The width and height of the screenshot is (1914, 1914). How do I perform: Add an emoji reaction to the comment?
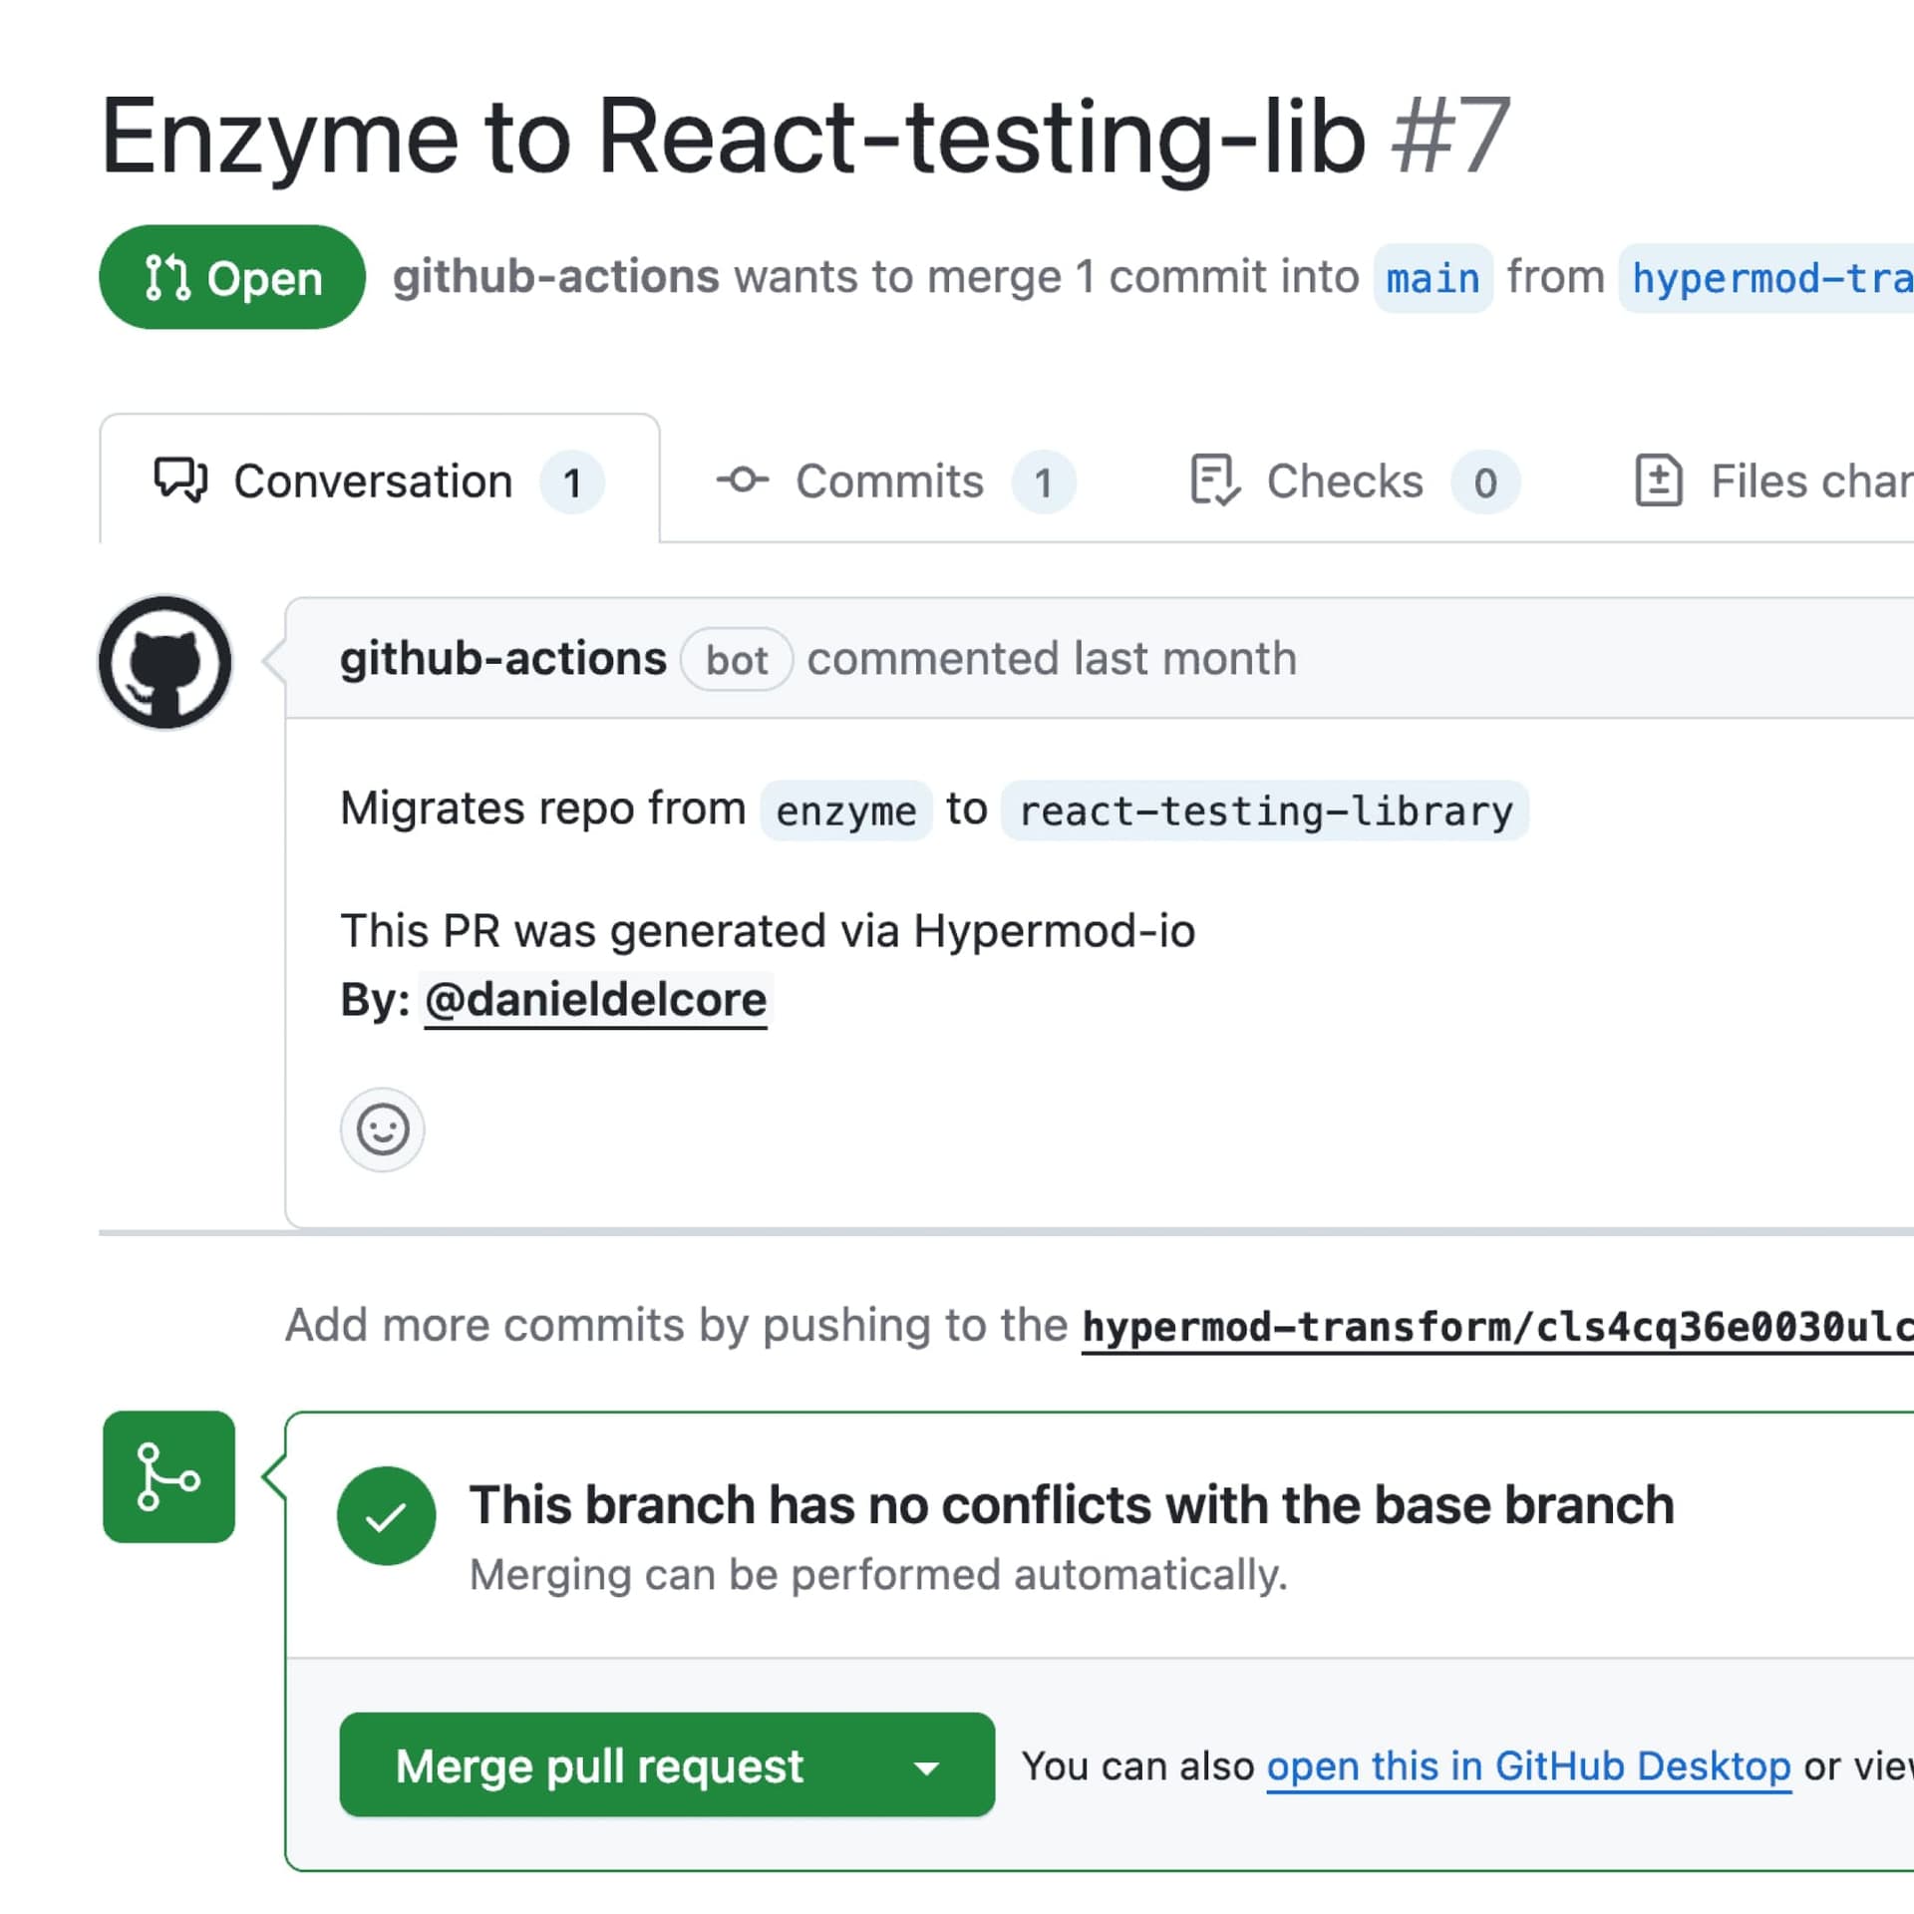[383, 1129]
